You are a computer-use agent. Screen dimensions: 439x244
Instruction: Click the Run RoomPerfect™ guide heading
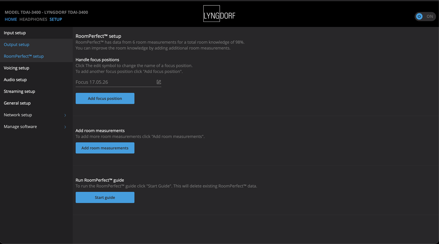(x=100, y=180)
